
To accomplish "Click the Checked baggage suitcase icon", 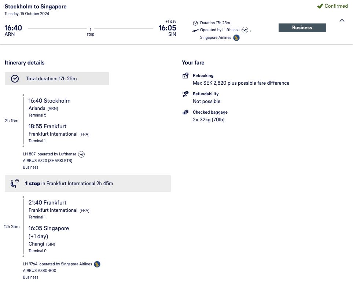I will click(x=185, y=113).
